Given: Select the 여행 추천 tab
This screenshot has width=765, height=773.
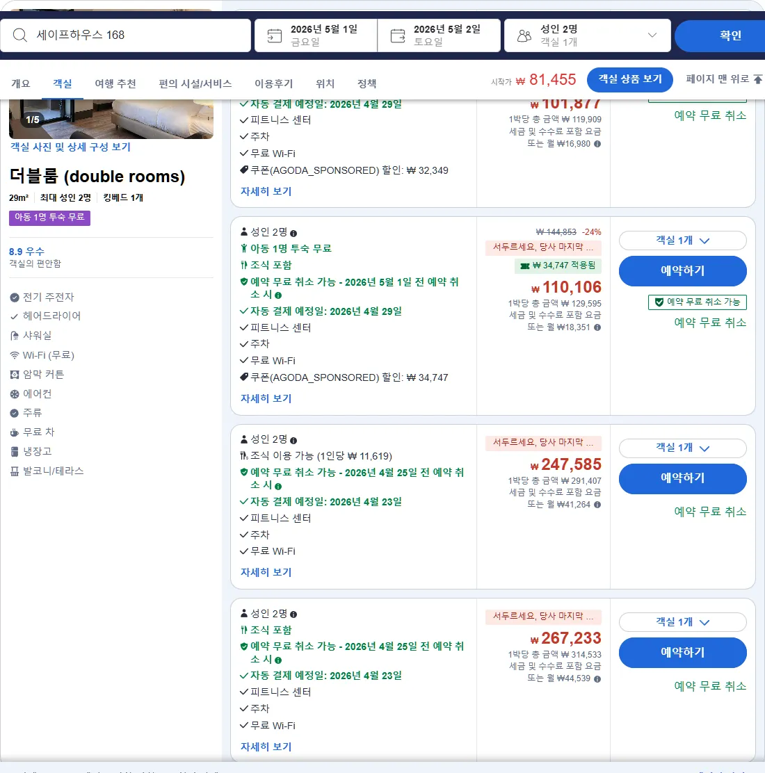Looking at the screenshot, I should (115, 84).
